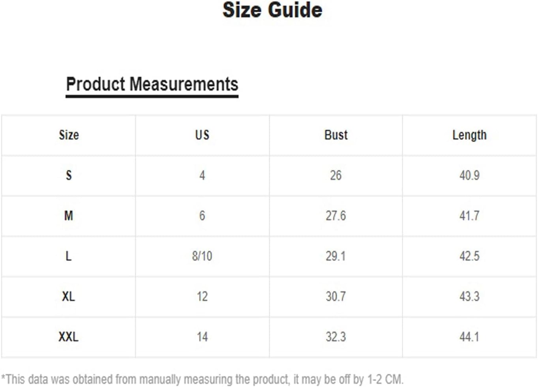Screen dimensions: 538x387
Task: Select the L size row label
Action: coord(69,256)
